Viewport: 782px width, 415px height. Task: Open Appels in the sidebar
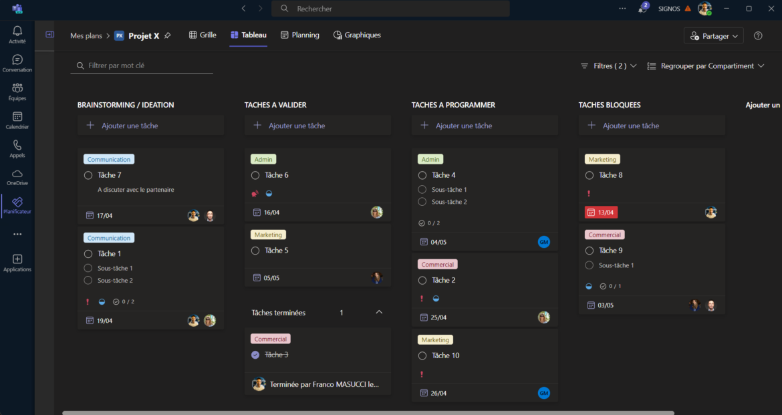point(17,148)
